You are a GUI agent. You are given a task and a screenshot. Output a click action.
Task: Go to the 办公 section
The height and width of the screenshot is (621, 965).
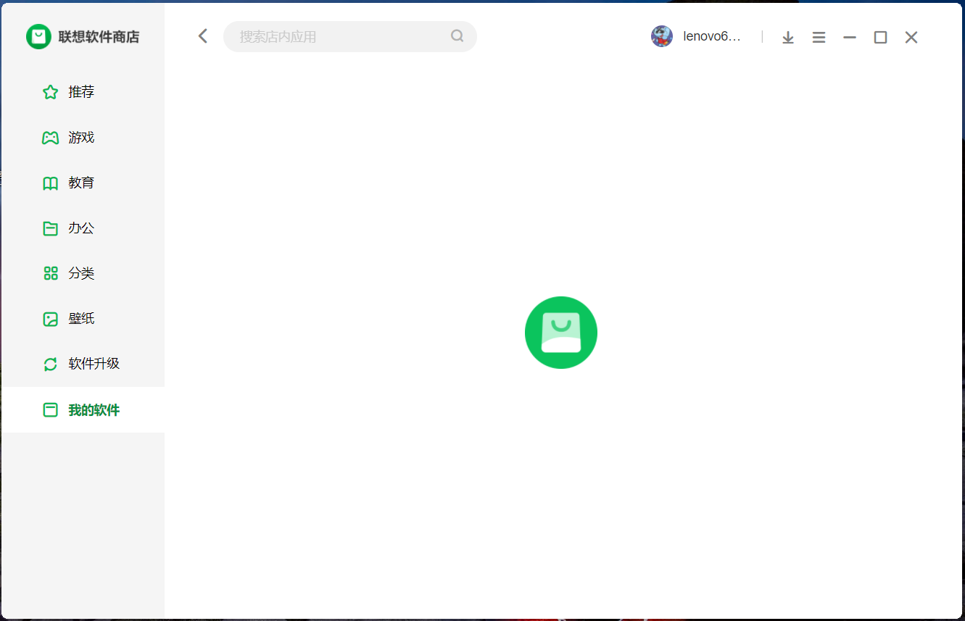click(x=83, y=228)
